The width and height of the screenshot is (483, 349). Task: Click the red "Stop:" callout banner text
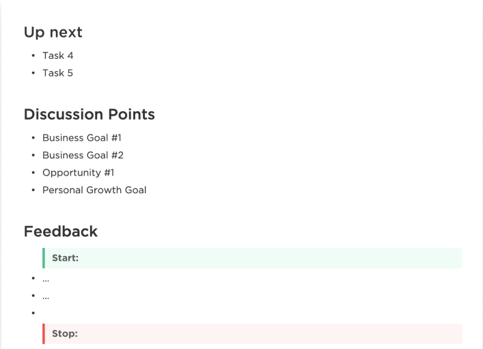[65, 334]
